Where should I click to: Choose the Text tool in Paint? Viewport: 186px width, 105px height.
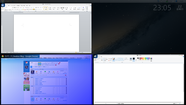click(111, 59)
